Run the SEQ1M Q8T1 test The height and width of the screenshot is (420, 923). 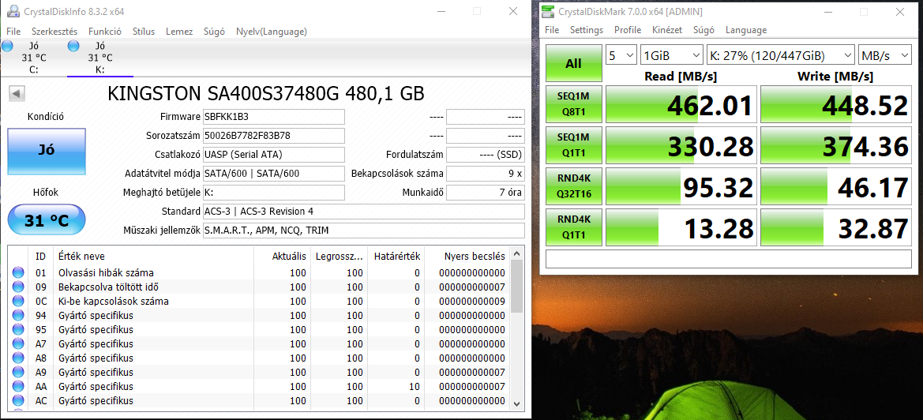573,104
